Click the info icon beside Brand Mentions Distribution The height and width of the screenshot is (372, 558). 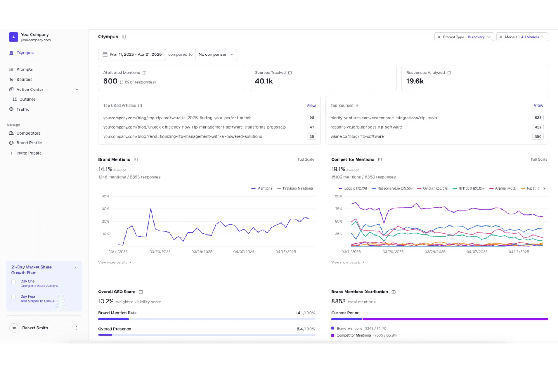pos(394,292)
